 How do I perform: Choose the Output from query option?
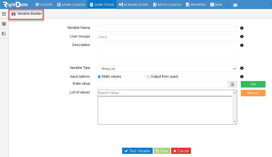(148, 77)
